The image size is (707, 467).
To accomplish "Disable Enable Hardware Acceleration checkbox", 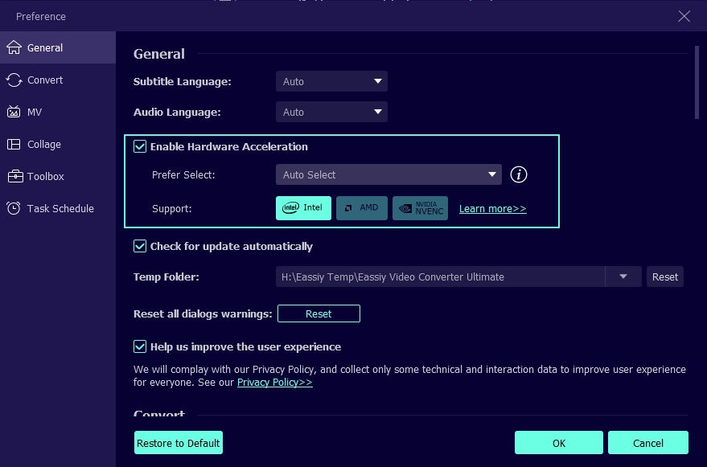I will point(140,146).
